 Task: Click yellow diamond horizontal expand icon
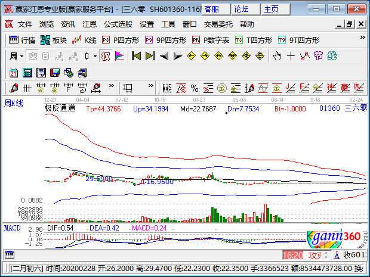(x=219, y=56)
